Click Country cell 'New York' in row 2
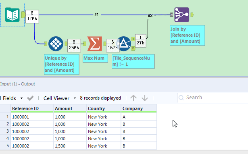The image size is (248, 154). (104, 124)
